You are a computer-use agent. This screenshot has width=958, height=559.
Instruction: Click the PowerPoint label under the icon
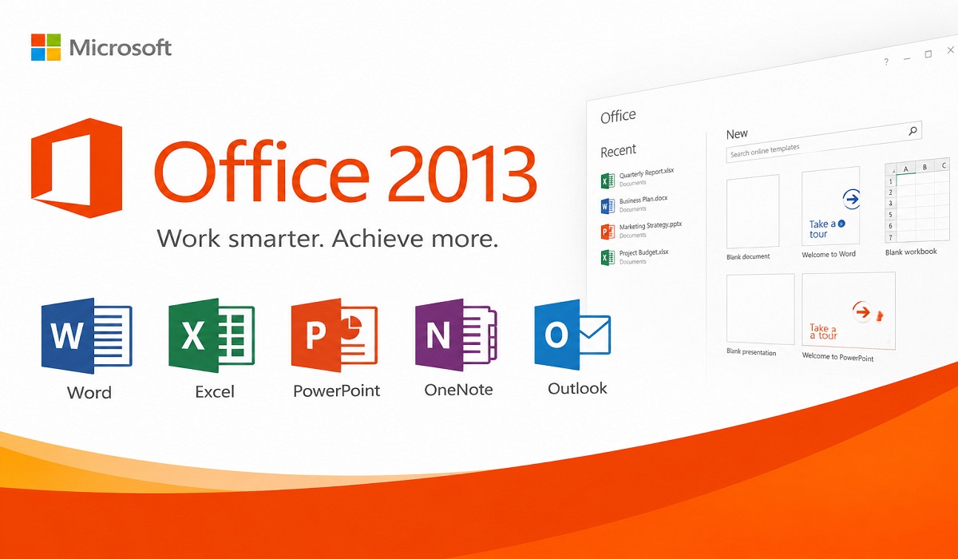[x=336, y=391]
